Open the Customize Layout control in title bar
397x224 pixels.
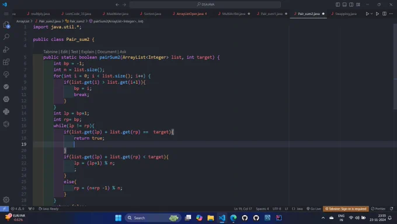tap(358, 5)
